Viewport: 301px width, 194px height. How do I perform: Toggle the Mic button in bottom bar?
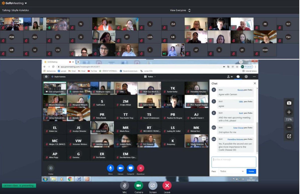[125, 185]
